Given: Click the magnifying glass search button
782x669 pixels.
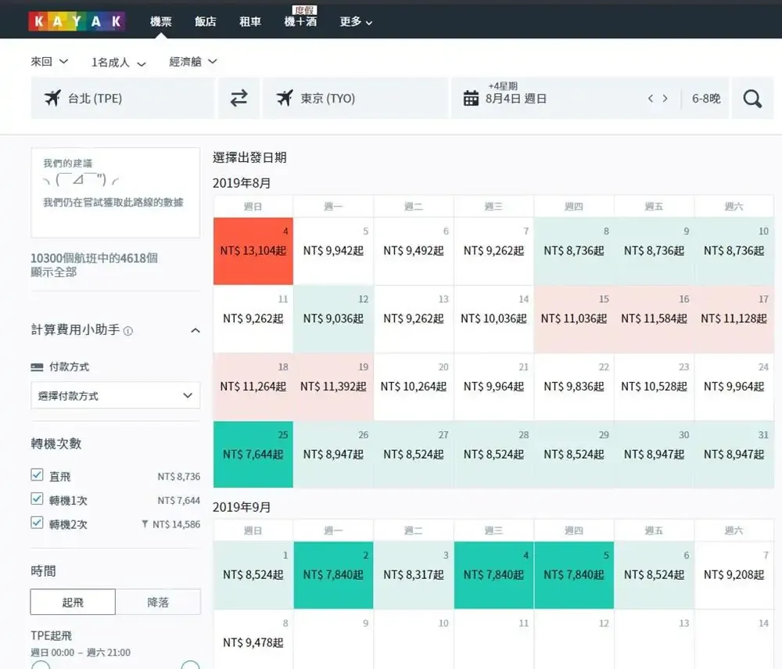Looking at the screenshot, I should 752,99.
